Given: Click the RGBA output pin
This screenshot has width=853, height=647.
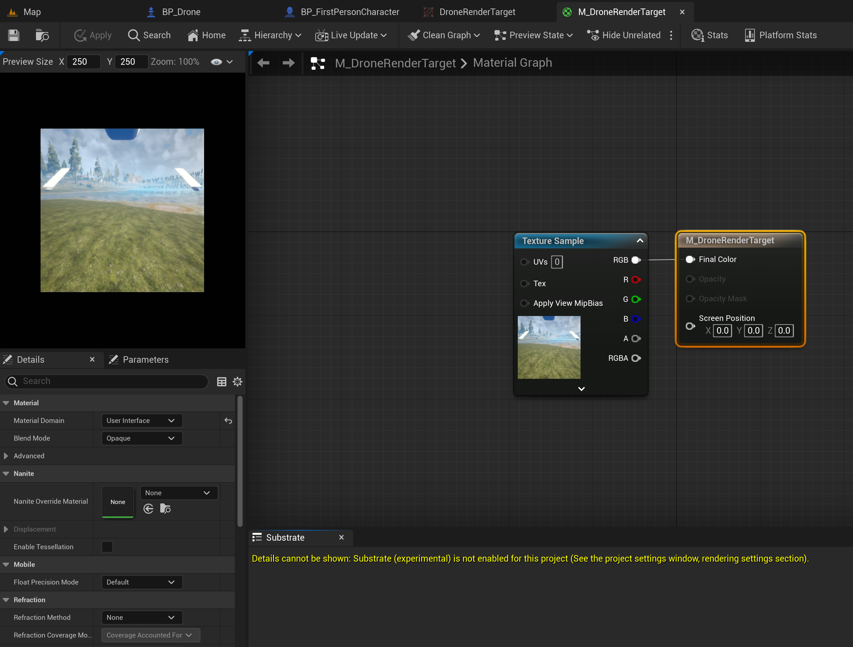Looking at the screenshot, I should point(636,358).
